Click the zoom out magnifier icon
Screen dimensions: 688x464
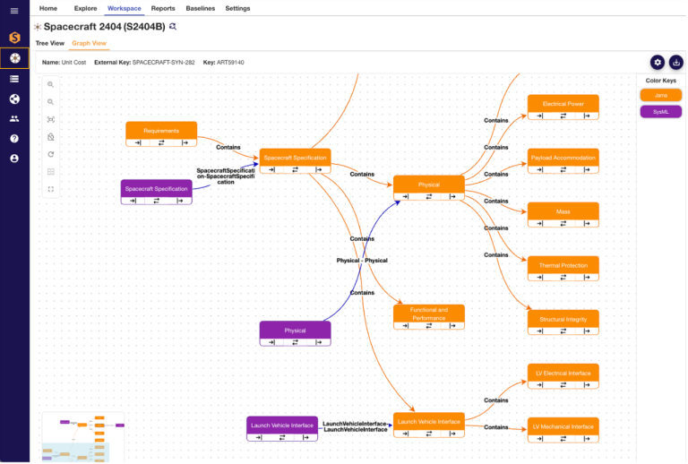pyautogui.click(x=51, y=102)
